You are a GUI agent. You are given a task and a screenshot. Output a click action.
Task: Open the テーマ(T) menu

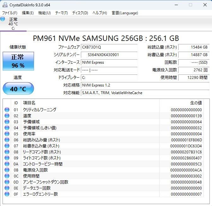(x=62, y=13)
